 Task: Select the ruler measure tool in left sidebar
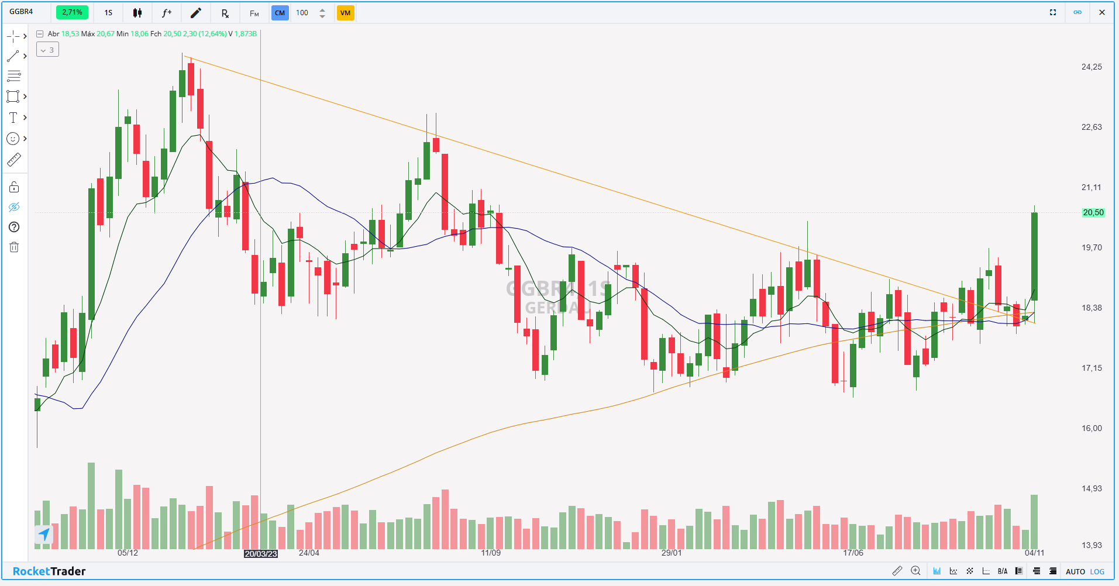[14, 160]
